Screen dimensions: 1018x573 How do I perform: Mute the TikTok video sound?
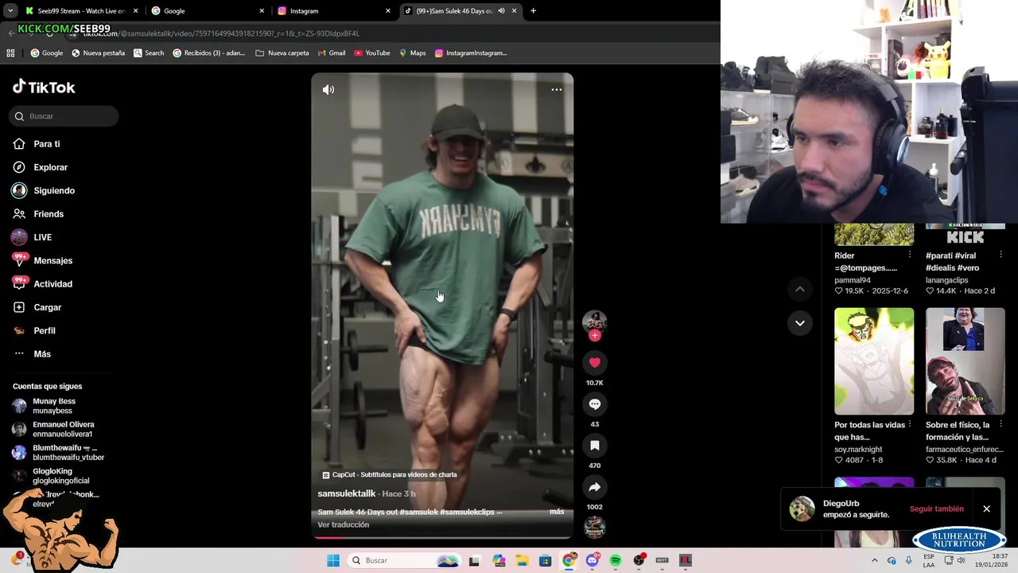pyautogui.click(x=328, y=90)
